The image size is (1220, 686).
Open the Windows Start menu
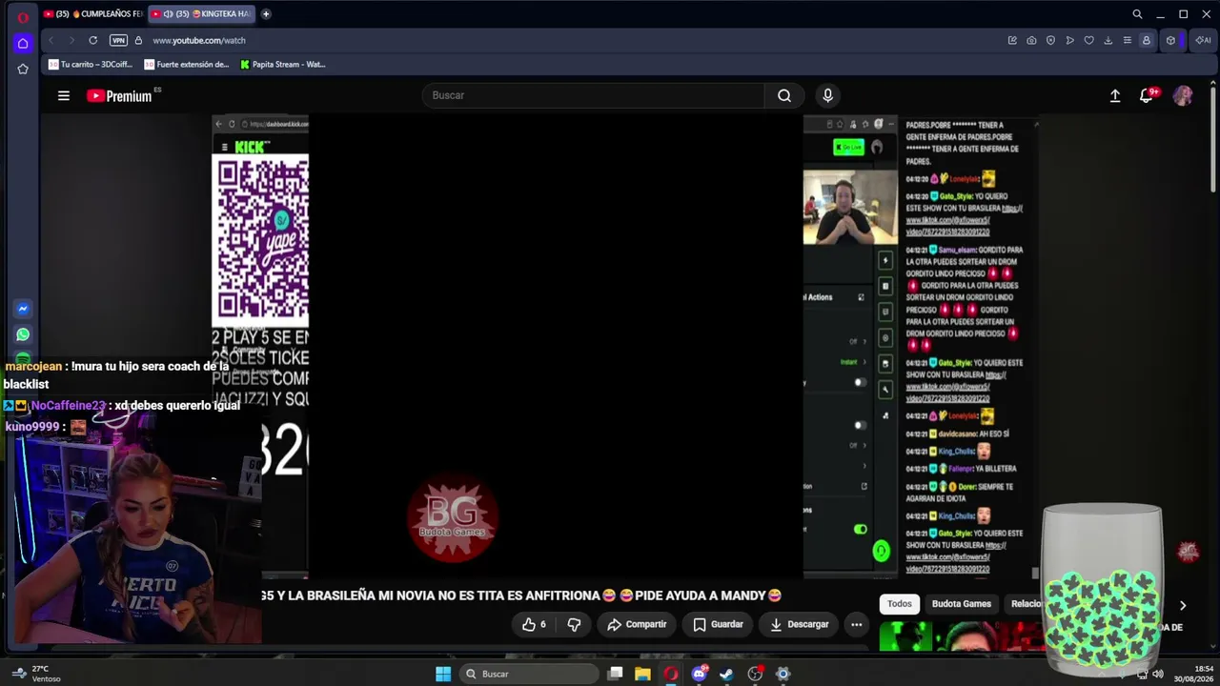(443, 674)
